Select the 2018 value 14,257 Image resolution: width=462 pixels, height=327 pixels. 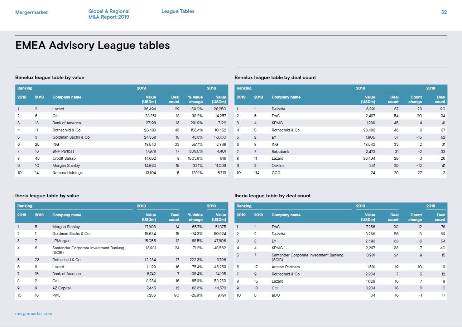[220, 116]
